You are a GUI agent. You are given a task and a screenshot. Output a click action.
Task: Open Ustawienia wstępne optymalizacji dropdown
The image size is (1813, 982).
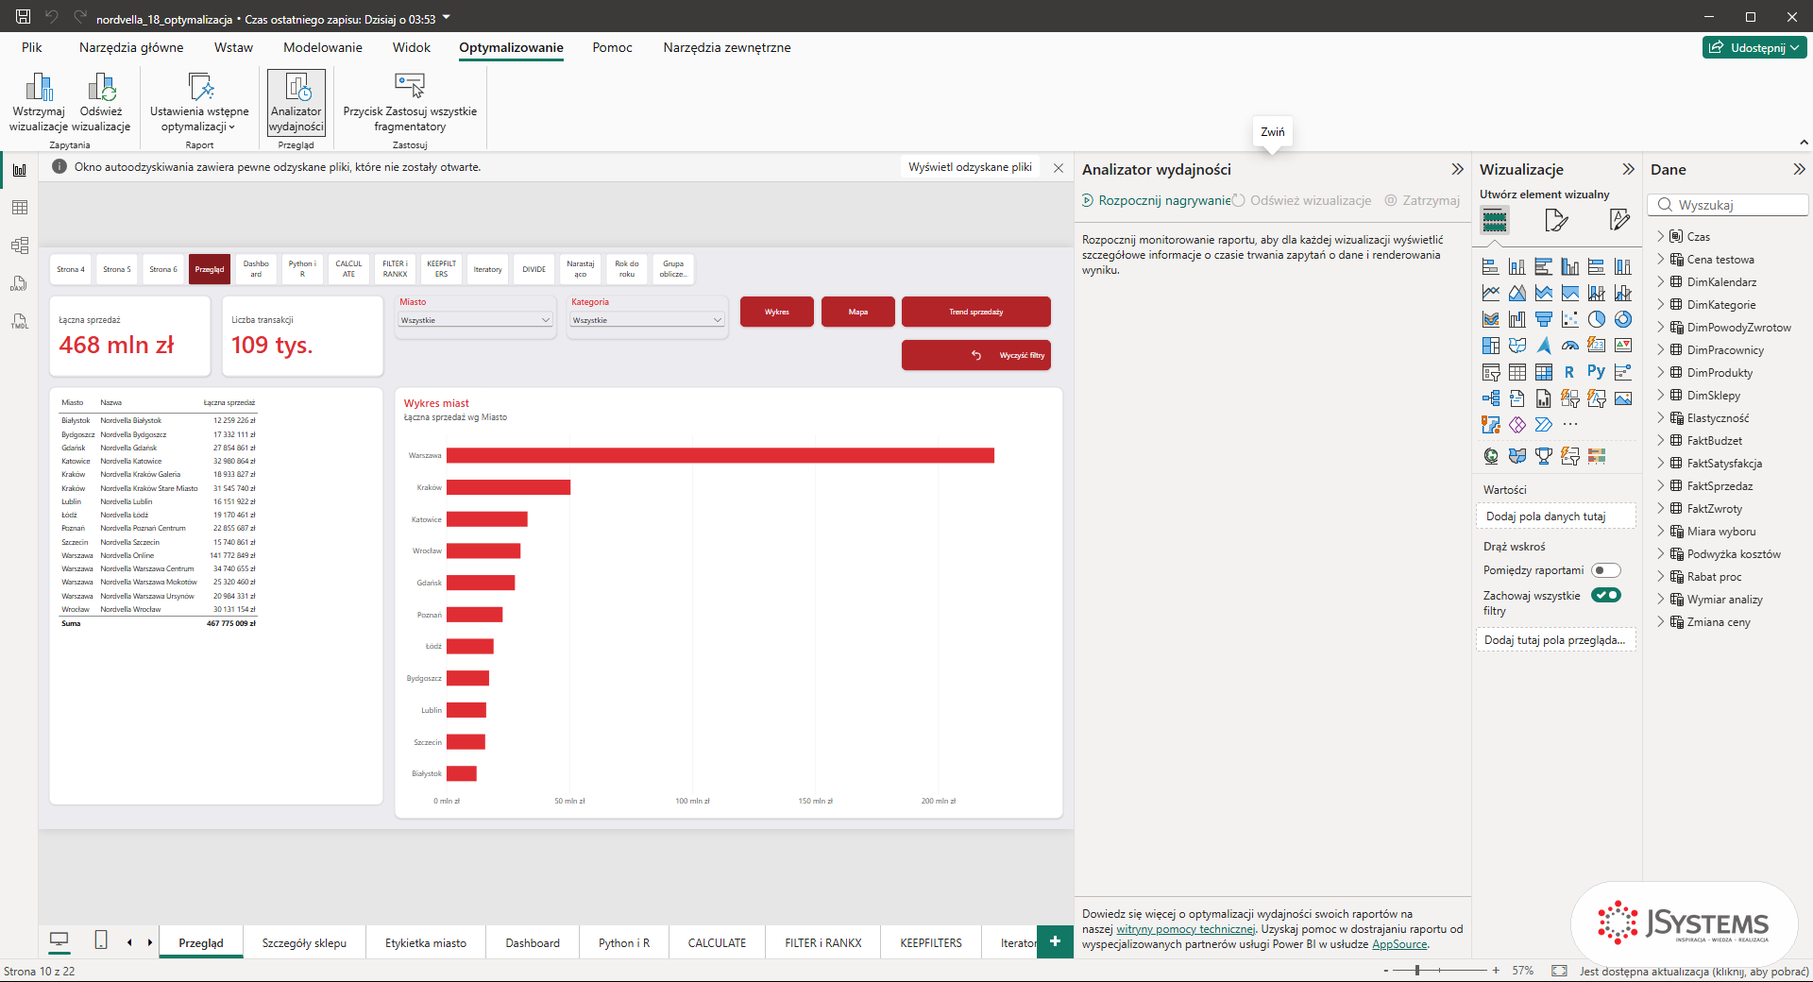(x=199, y=103)
